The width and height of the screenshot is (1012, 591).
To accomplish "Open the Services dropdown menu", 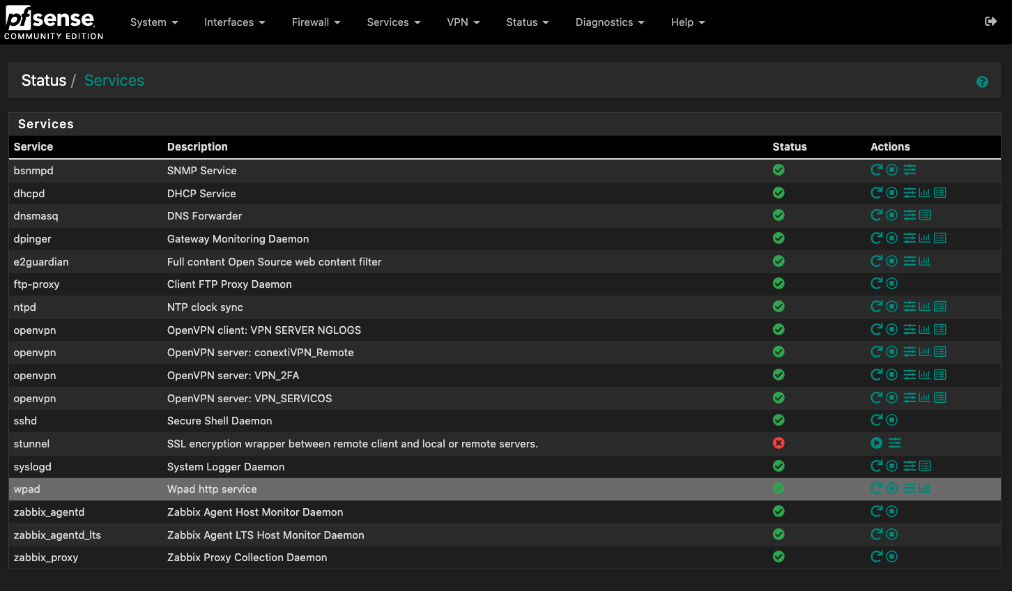I will click(394, 22).
